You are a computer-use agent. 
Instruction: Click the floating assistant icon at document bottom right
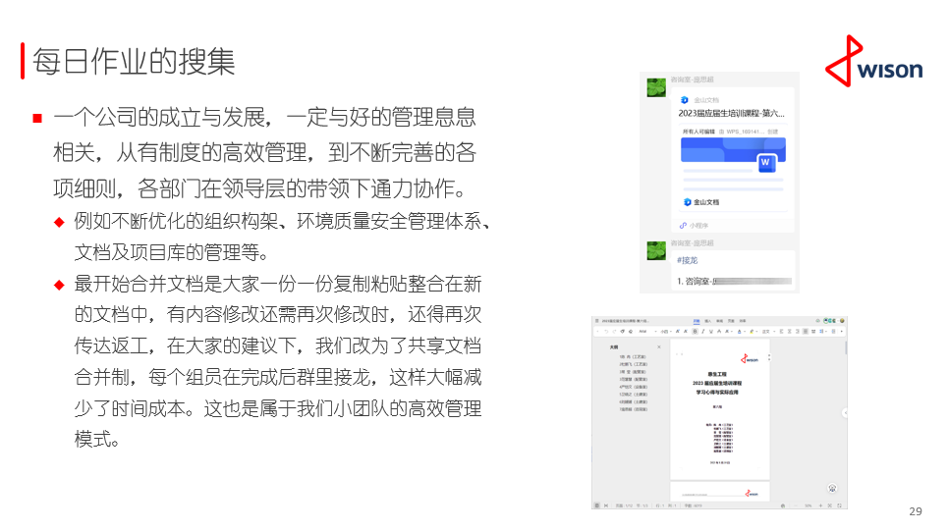[x=832, y=488]
